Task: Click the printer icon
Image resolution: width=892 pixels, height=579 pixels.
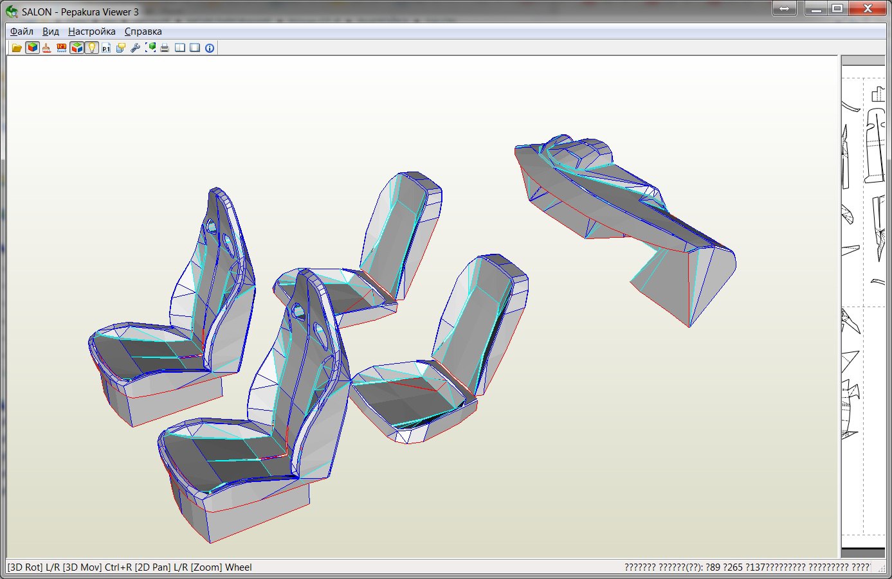Action: pyautogui.click(x=165, y=48)
